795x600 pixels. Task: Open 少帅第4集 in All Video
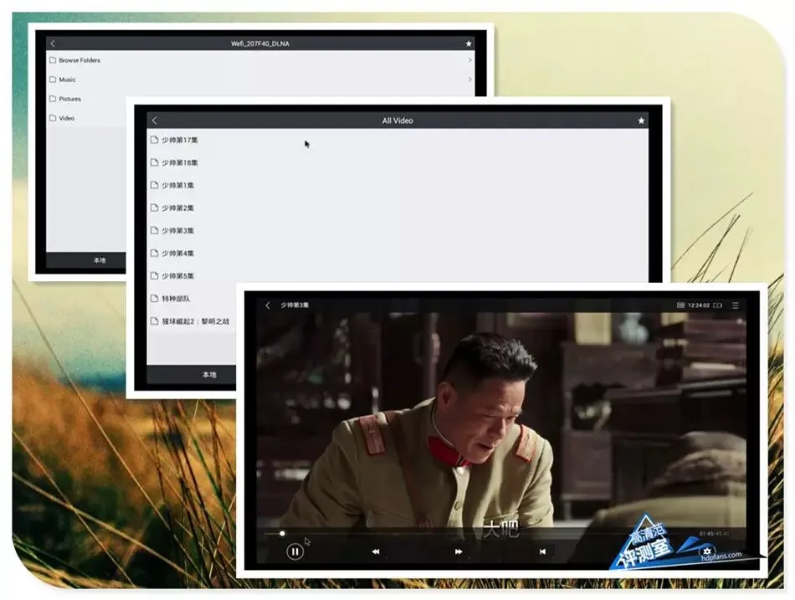(x=177, y=254)
